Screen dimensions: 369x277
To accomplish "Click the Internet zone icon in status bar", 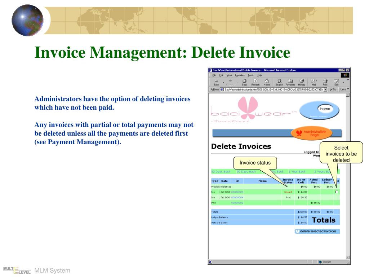I will click(x=320, y=262).
